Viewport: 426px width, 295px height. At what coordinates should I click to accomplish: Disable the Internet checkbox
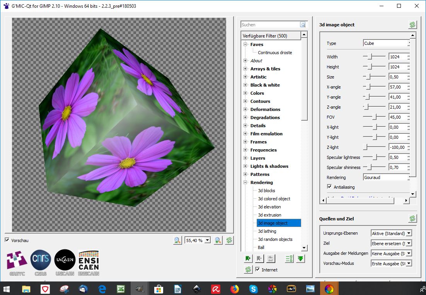click(x=257, y=269)
